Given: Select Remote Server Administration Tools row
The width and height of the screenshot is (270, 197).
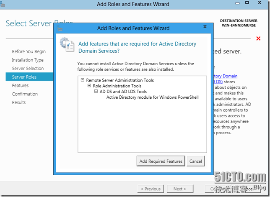Looking at the screenshot, I should pyautogui.click(x=120, y=80).
